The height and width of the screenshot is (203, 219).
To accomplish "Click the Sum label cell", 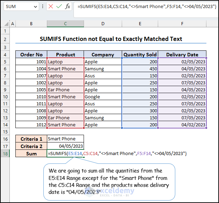I will click(31, 153).
